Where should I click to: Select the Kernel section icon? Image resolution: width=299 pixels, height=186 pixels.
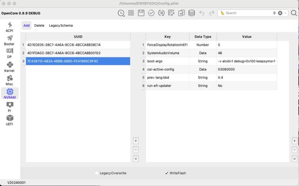click(x=9, y=66)
